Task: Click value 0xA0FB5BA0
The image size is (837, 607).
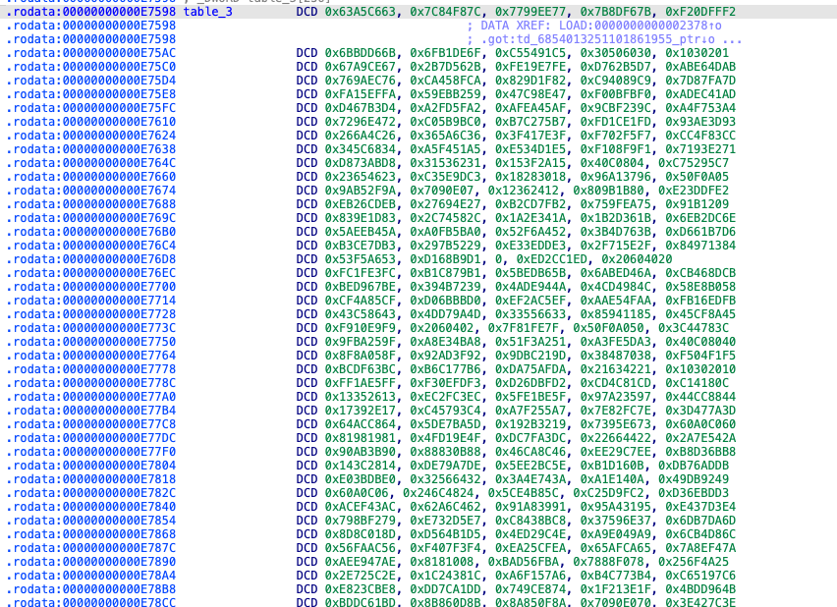Action: [445, 232]
